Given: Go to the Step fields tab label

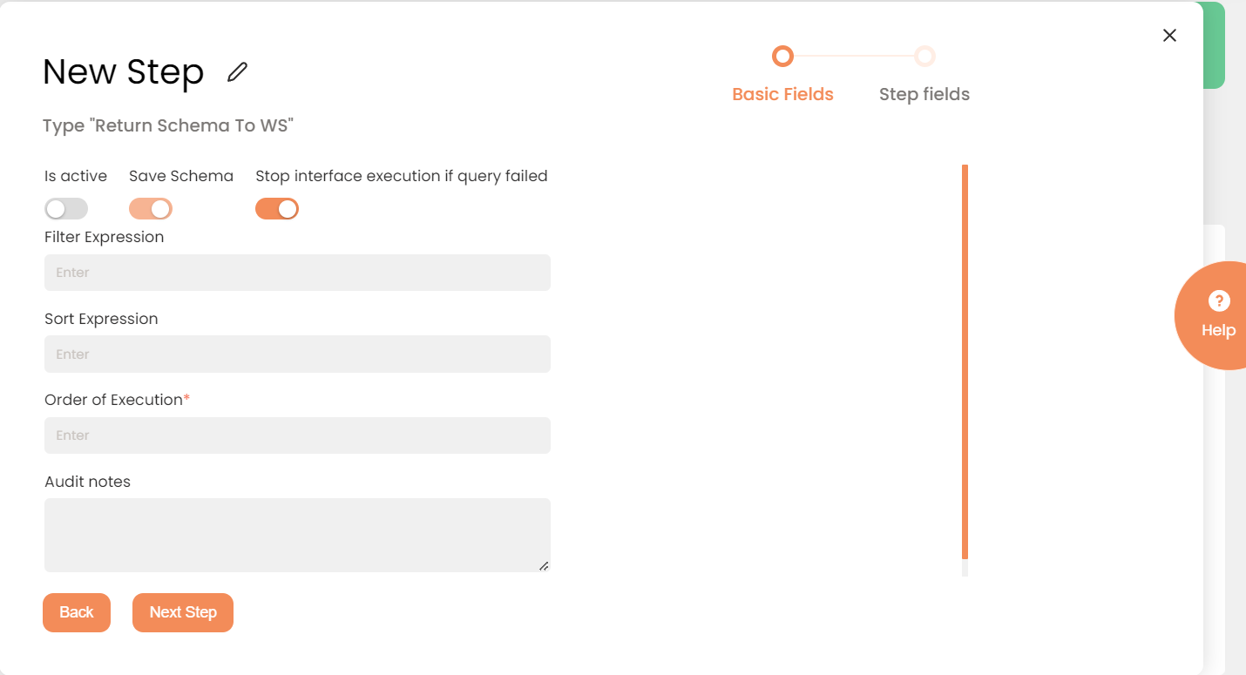Looking at the screenshot, I should [924, 94].
